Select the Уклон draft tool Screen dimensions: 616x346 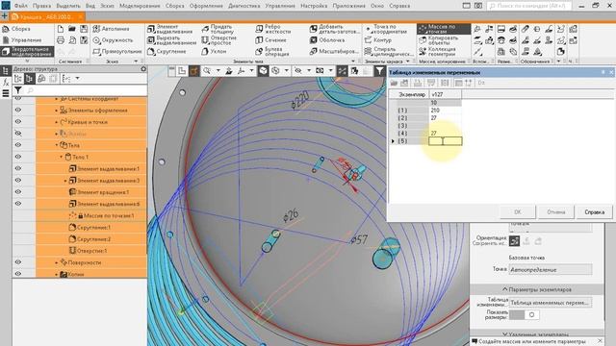click(214, 51)
